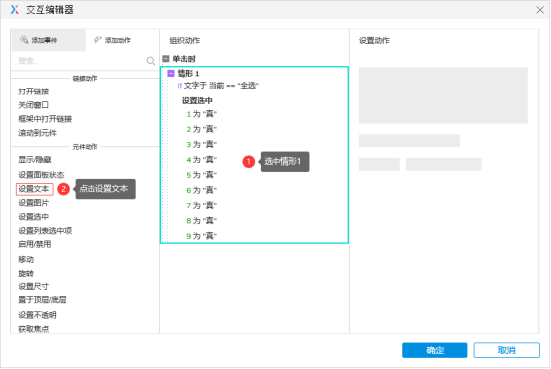Click the row 6 为 "真"

click(201, 190)
